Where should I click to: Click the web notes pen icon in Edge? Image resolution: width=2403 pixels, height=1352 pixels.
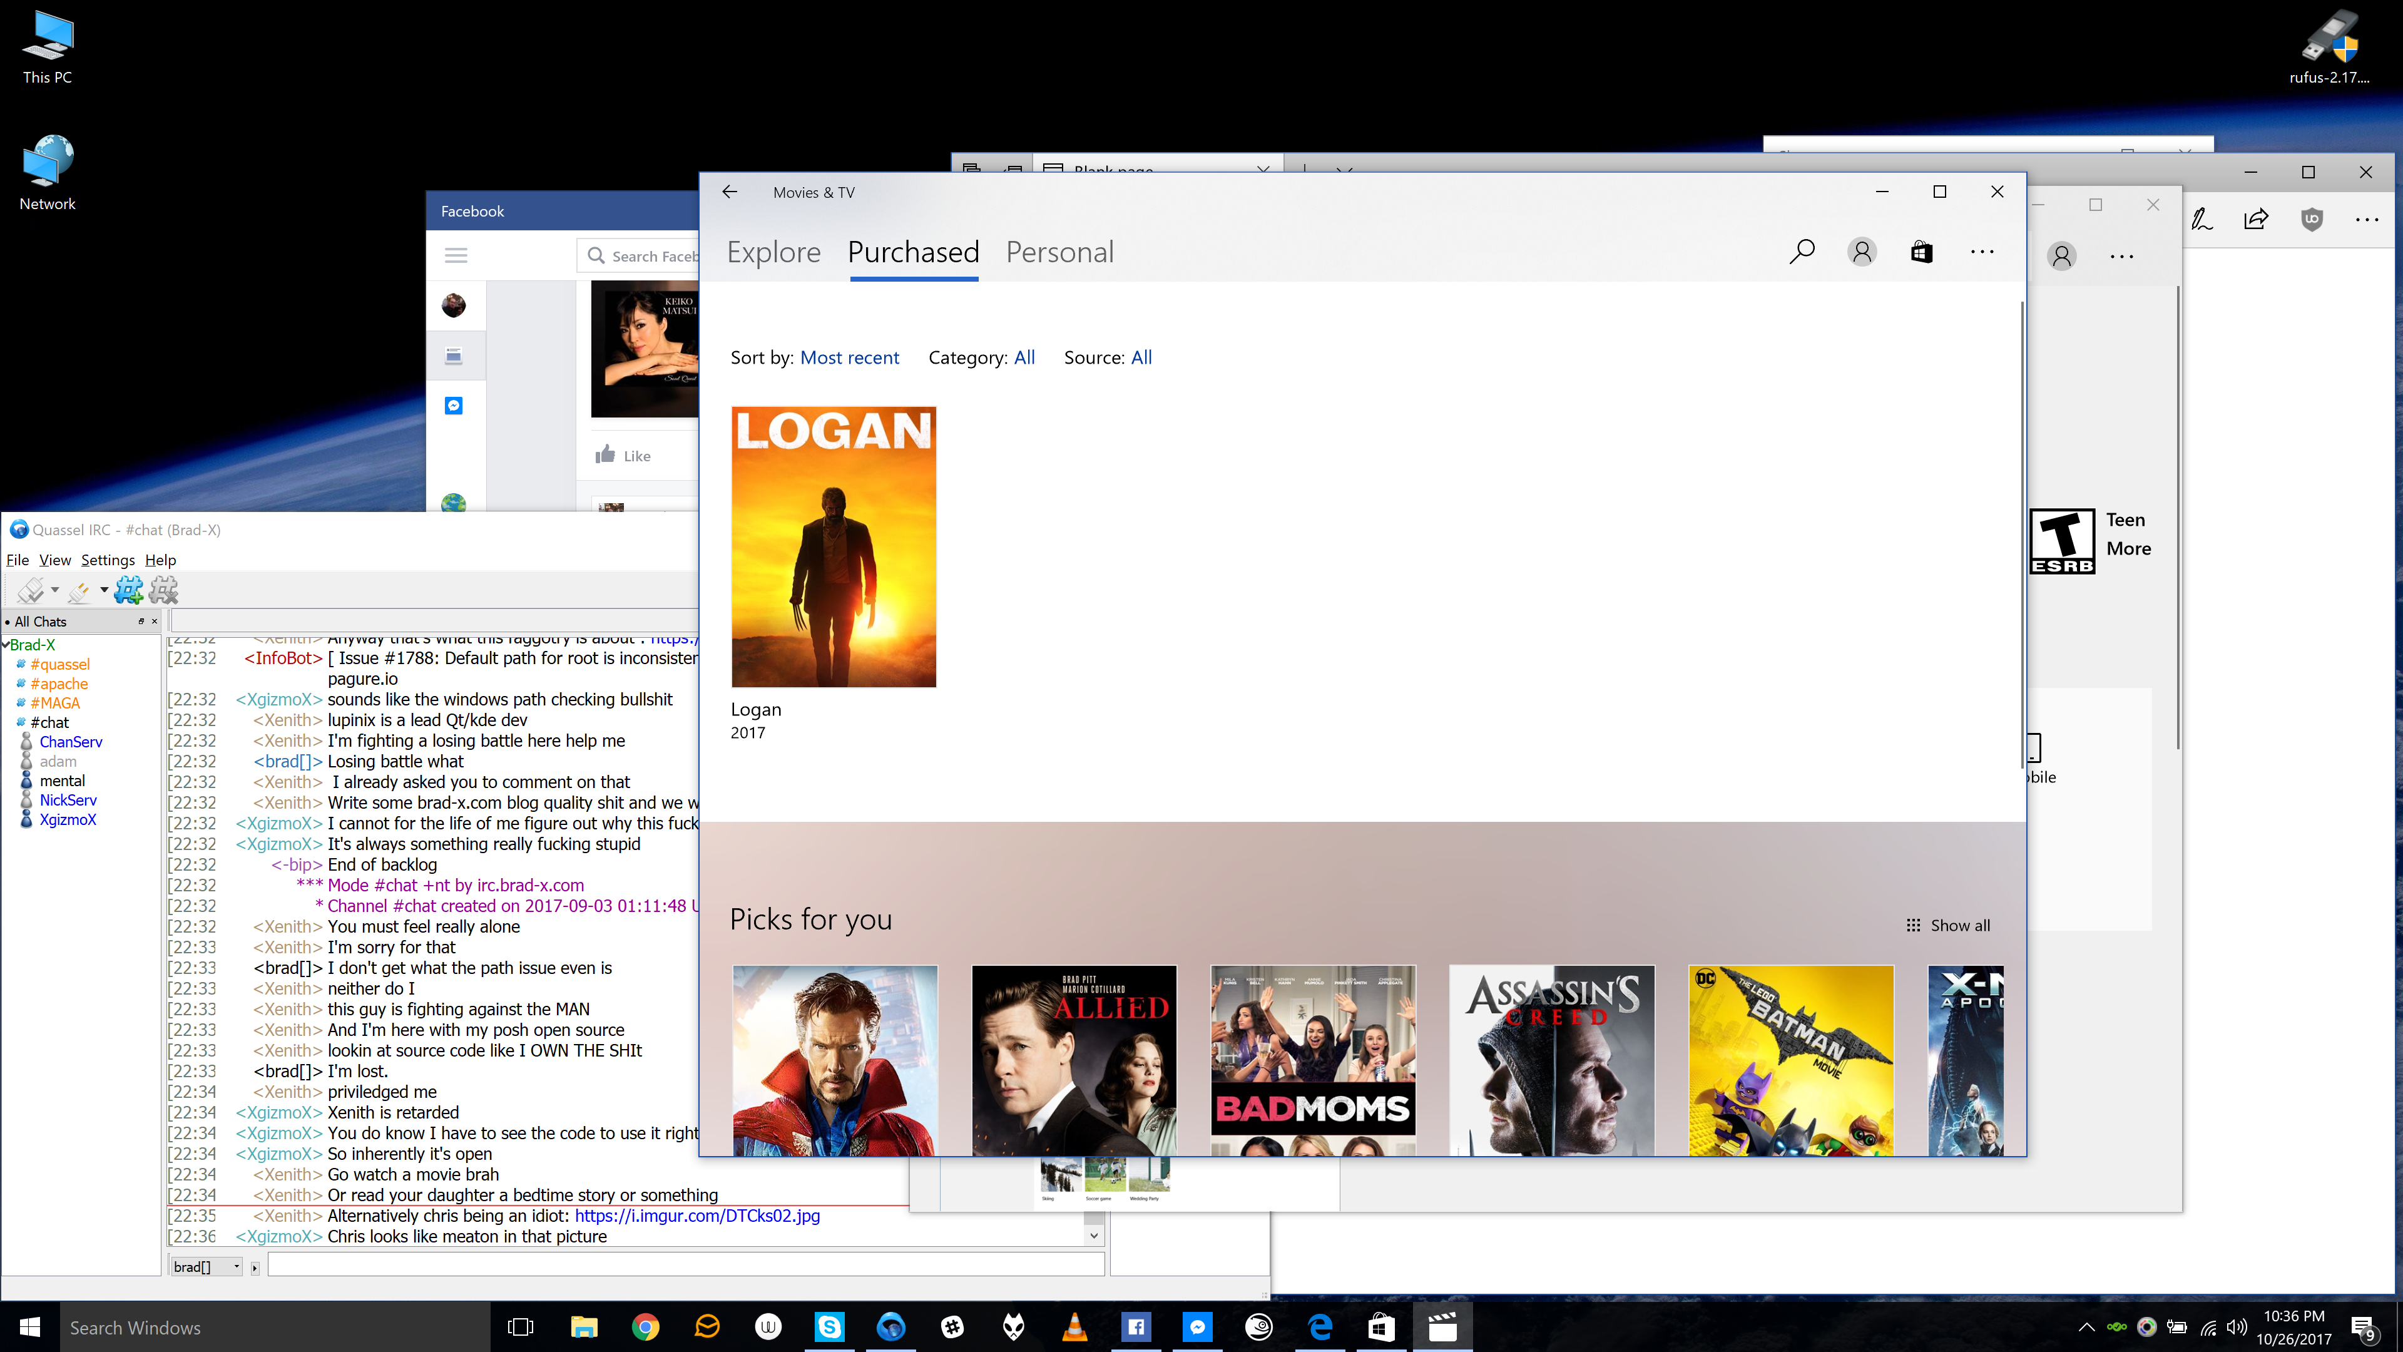[x=2203, y=220]
